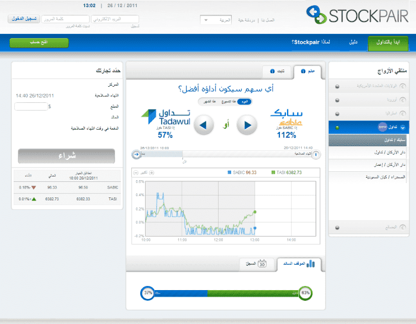
Task: Open the العربية language dropdown
Action: (216, 20)
